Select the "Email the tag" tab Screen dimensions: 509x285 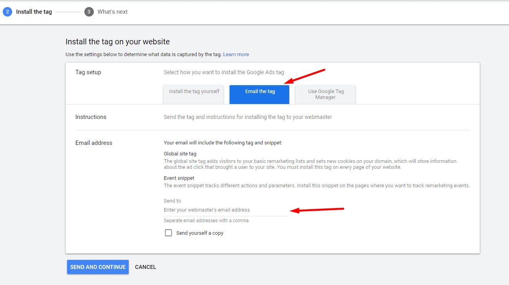(x=259, y=94)
